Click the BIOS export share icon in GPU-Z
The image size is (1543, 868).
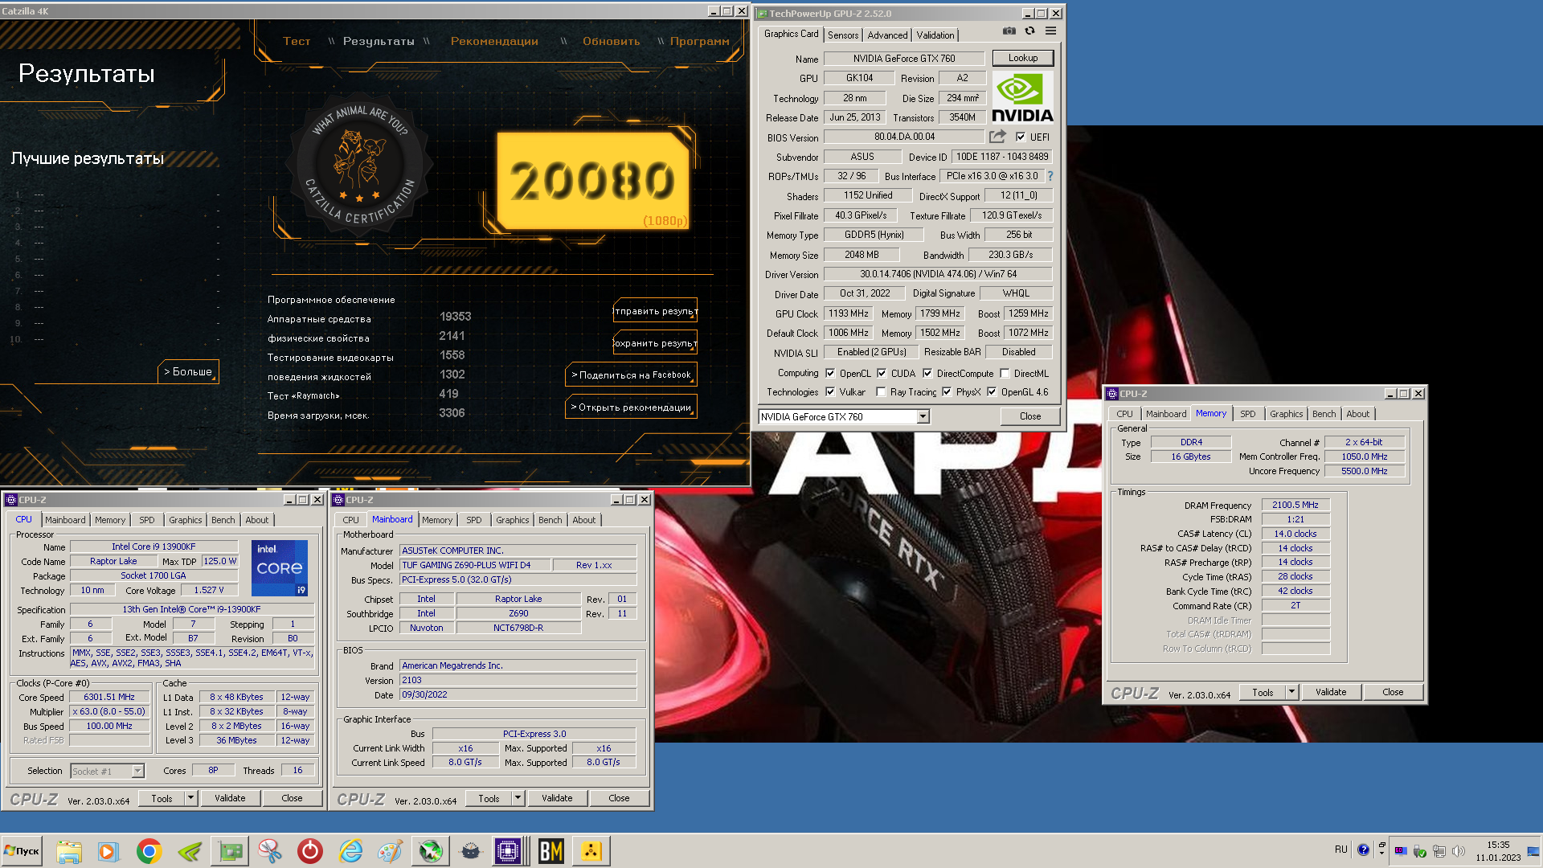pos(997,137)
